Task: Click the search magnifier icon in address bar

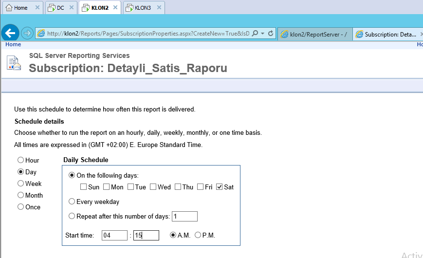Action: coord(255,34)
